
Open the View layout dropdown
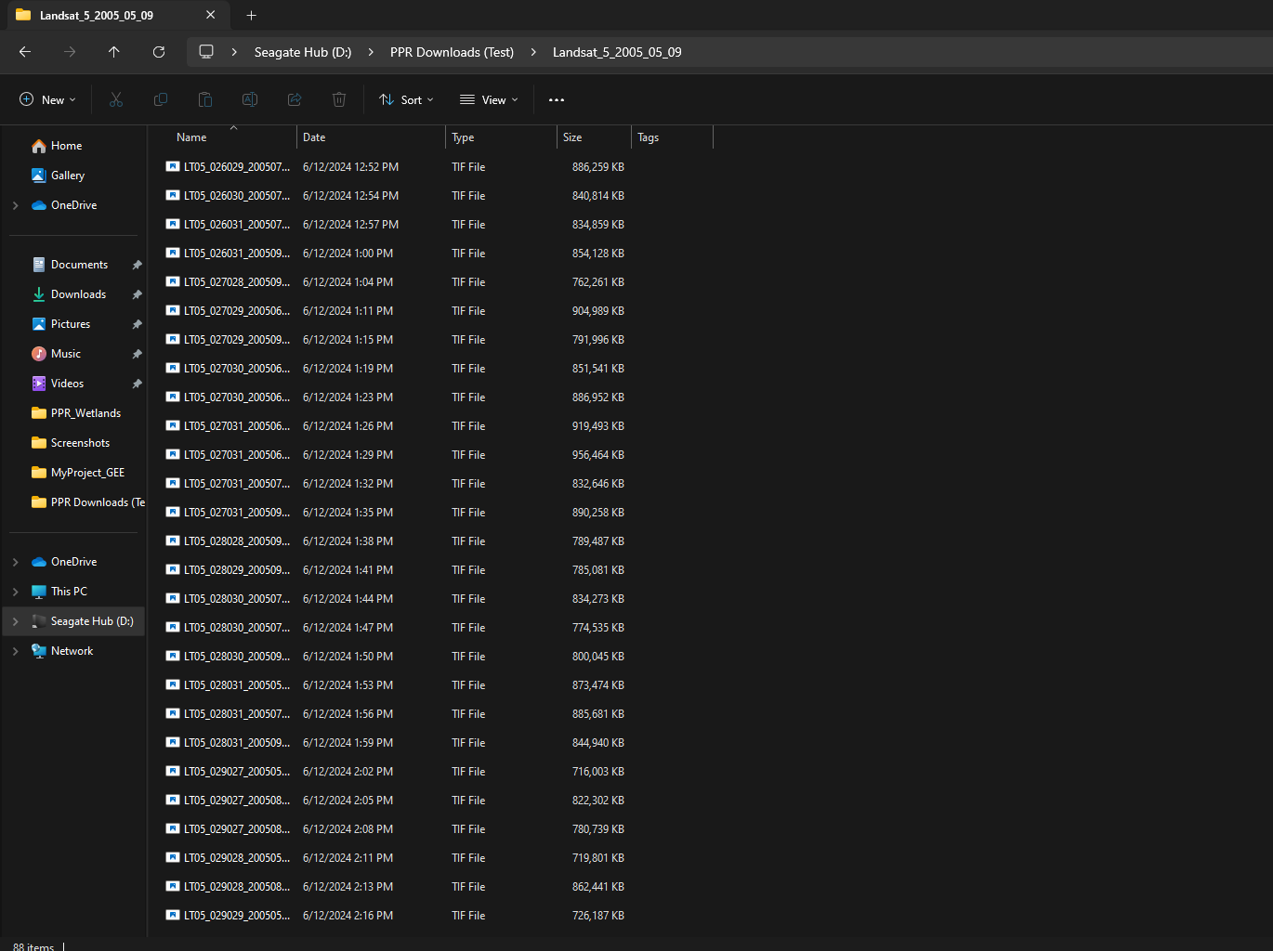tap(489, 99)
